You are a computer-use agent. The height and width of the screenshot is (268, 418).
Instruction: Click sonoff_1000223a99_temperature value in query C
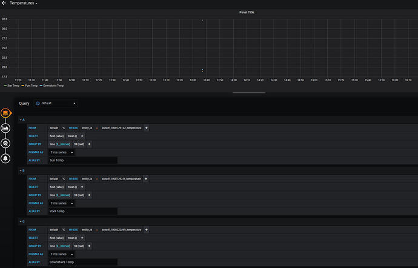coord(121,230)
